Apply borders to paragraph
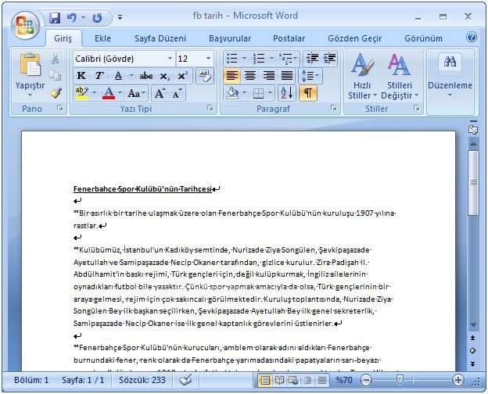 [x=258, y=93]
